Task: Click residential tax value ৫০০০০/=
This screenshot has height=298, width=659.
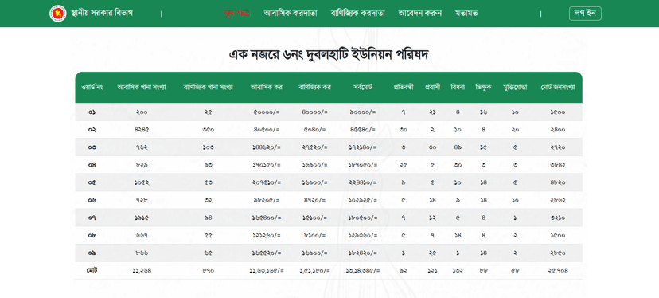Action: click(x=267, y=112)
